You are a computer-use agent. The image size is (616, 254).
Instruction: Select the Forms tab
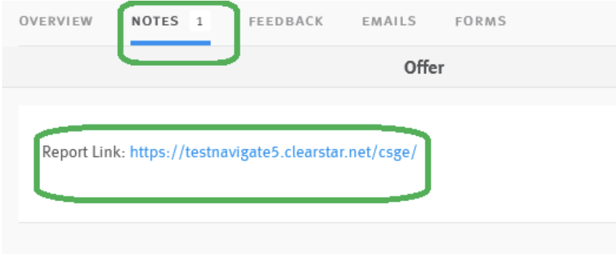480,21
